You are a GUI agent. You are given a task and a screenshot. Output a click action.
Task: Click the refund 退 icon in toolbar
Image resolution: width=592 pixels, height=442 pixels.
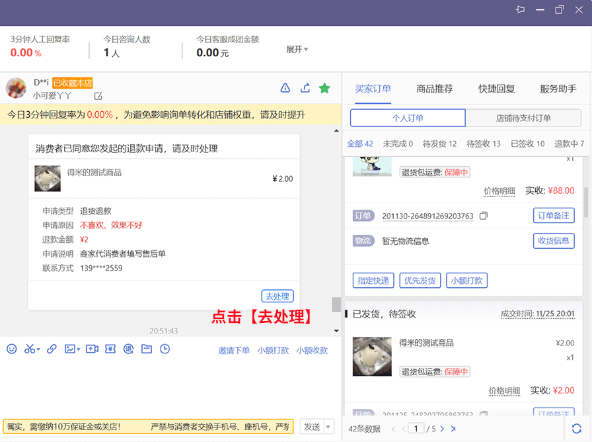(129, 349)
